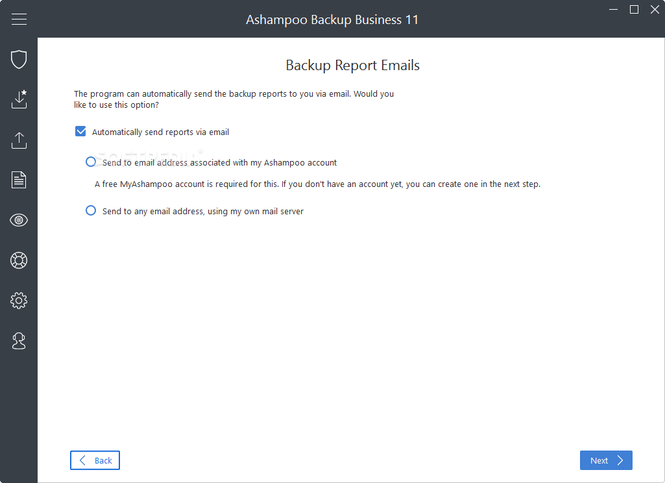This screenshot has height=483, width=665.
Task: Click the new backup plan icon with star
Action: [19, 99]
